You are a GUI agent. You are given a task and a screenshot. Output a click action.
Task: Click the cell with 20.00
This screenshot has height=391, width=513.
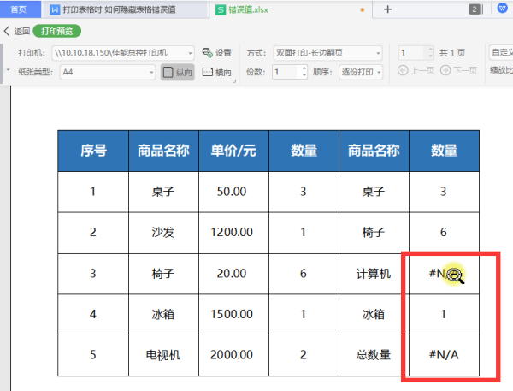[x=232, y=274]
